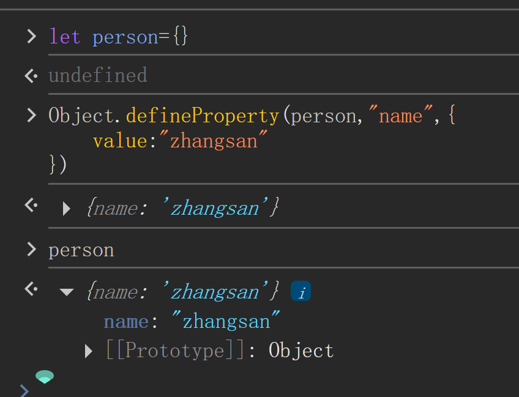The image size is (519, 397).
Task: Select the 'name' property key
Action: click(126, 322)
